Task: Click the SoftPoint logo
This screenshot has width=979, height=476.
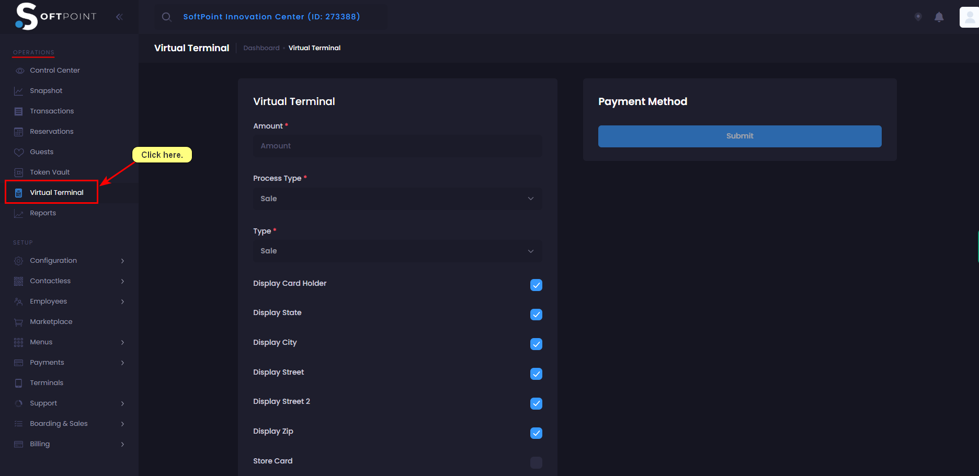Action: (x=56, y=16)
